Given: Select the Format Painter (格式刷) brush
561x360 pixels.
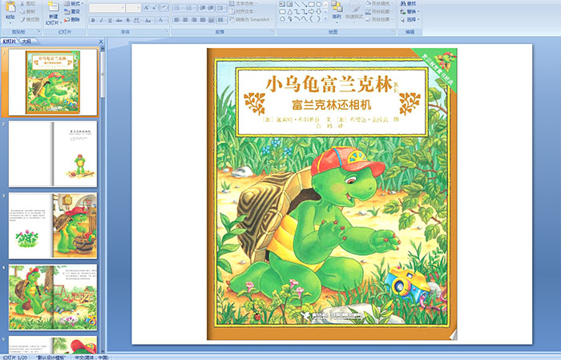Looking at the screenshot, I should (30, 20).
